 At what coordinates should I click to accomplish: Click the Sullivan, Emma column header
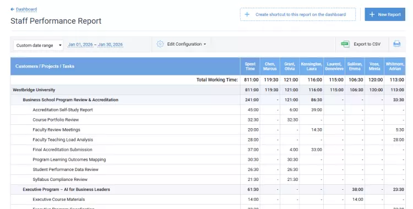coord(355,66)
